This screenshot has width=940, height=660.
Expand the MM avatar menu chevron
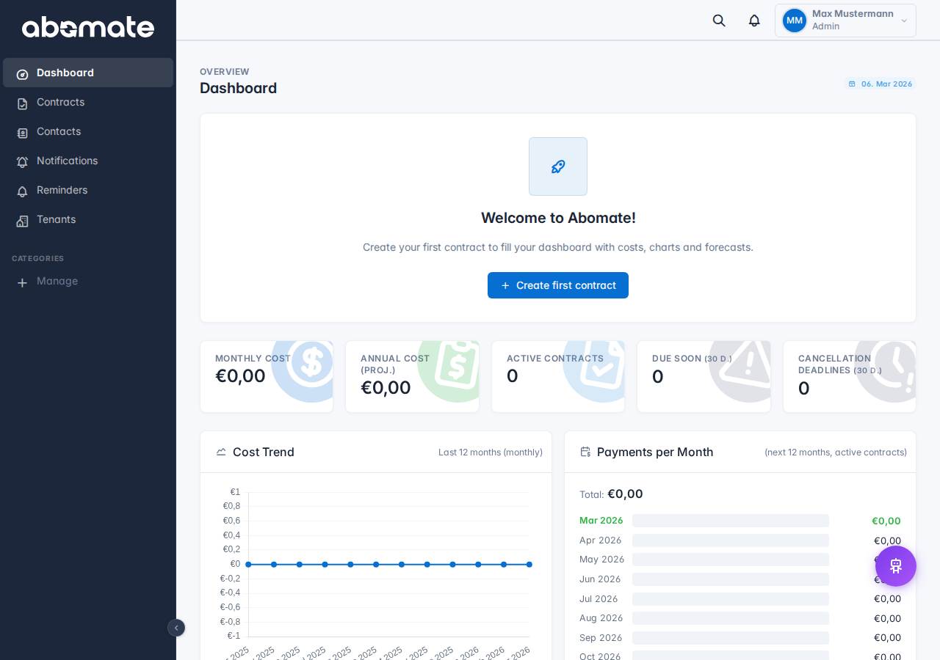[x=905, y=20]
